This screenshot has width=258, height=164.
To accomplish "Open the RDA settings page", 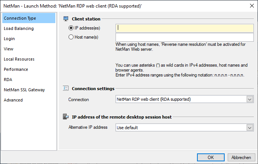I will pyautogui.click(x=8, y=80).
